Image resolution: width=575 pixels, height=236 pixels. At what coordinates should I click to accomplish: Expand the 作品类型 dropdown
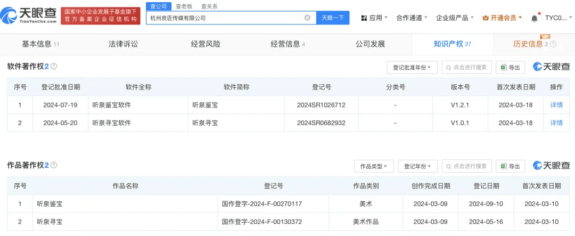[x=374, y=166]
